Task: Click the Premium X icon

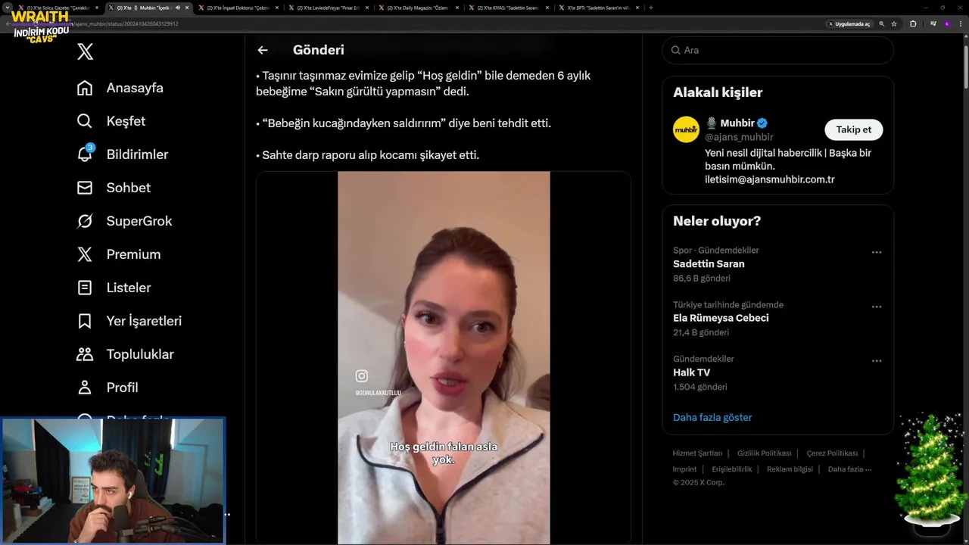Action: coord(85,254)
